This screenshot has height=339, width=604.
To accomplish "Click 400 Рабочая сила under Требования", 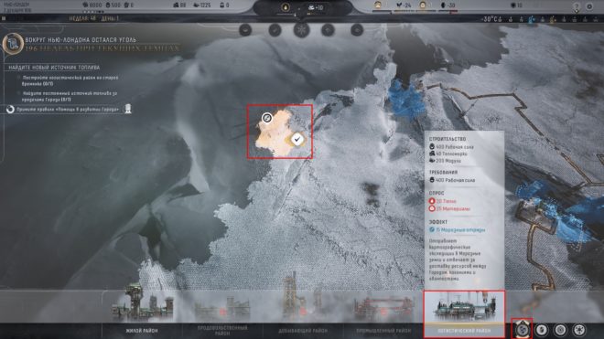I will pos(452,180).
